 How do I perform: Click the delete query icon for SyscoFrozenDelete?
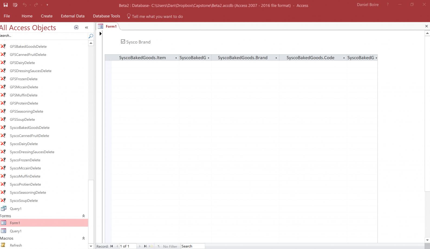(3, 160)
